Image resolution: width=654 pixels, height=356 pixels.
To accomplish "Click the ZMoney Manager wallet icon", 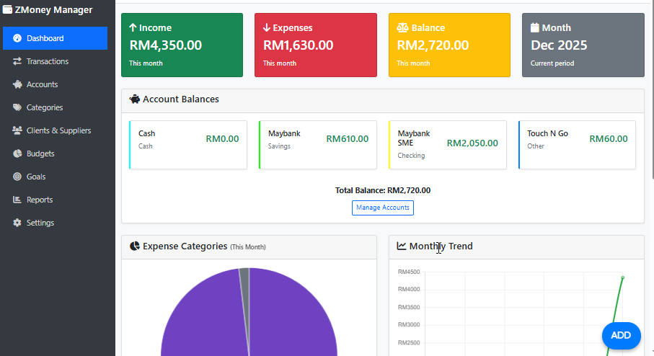I will (7, 9).
